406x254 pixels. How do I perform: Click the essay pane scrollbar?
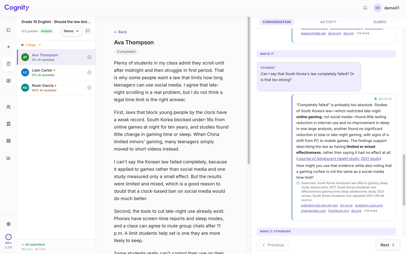(x=249, y=91)
